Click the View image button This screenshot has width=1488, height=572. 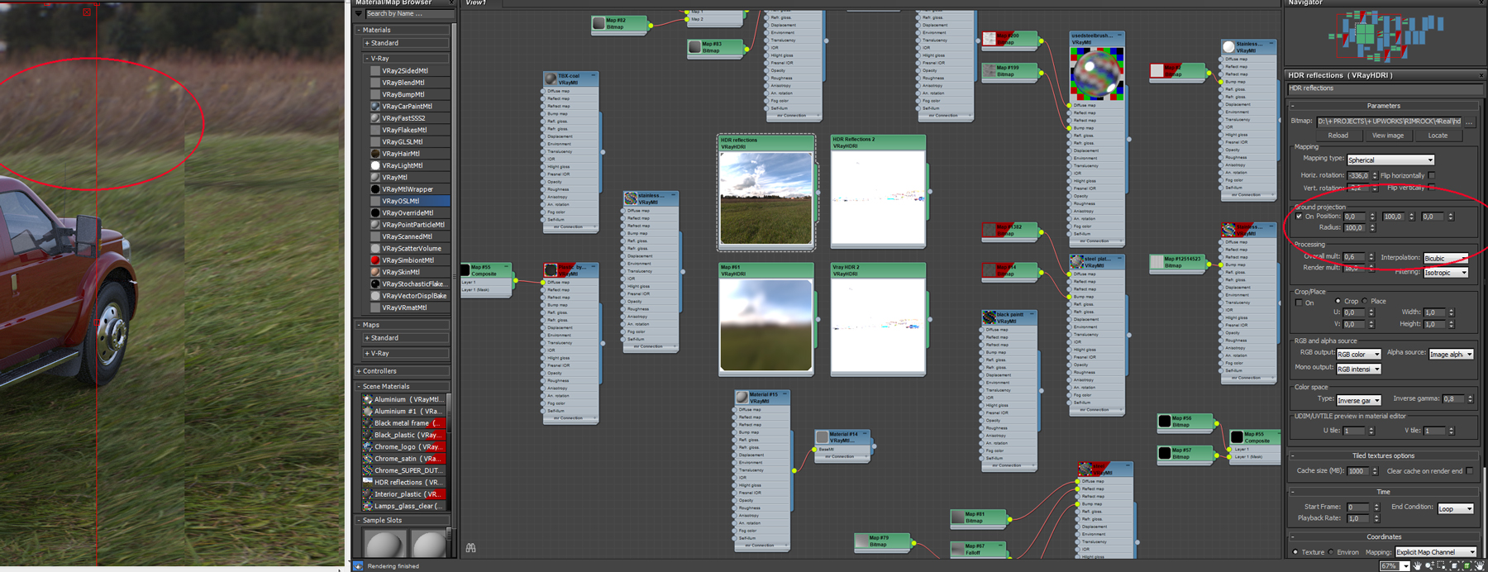[x=1387, y=136]
